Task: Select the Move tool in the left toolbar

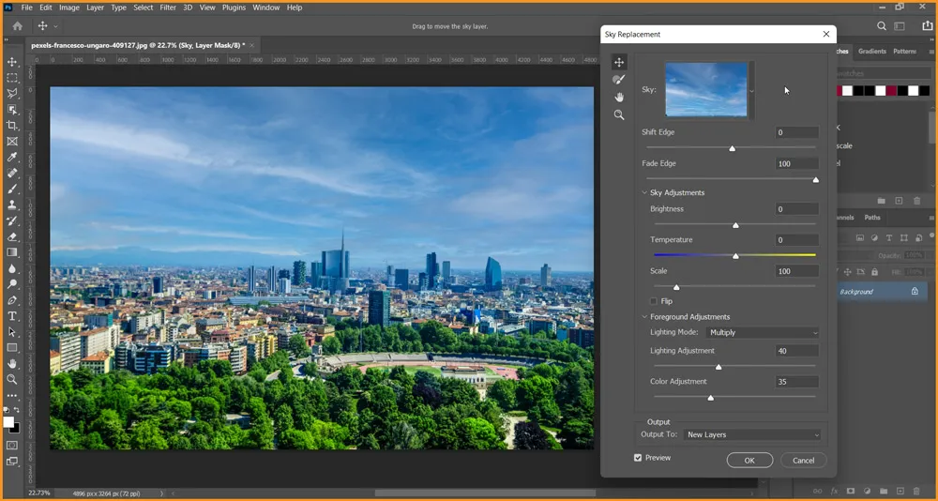Action: 12,62
